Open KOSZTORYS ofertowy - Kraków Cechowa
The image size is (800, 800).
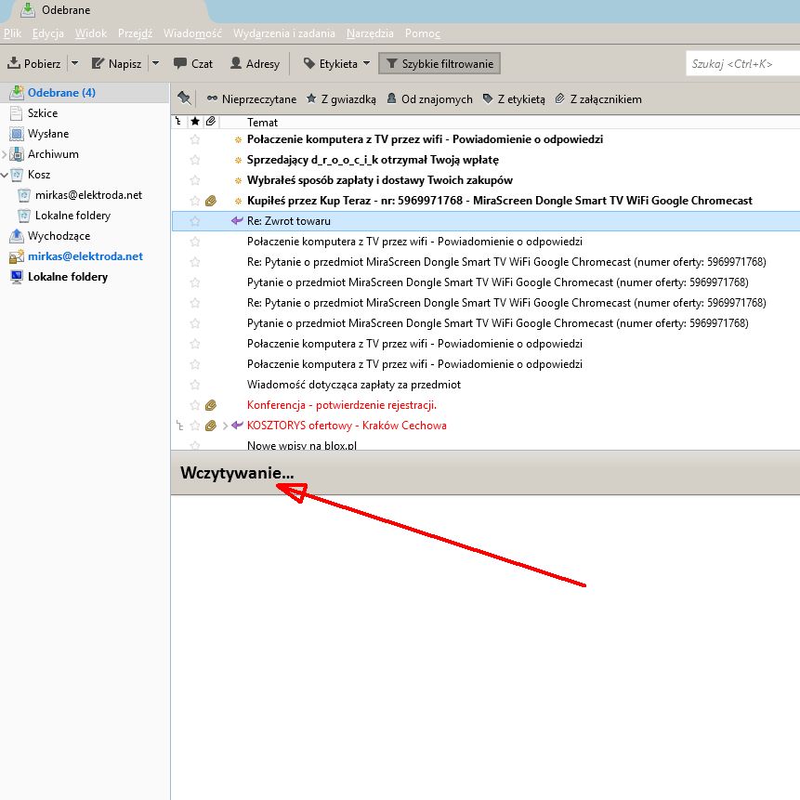[347, 425]
